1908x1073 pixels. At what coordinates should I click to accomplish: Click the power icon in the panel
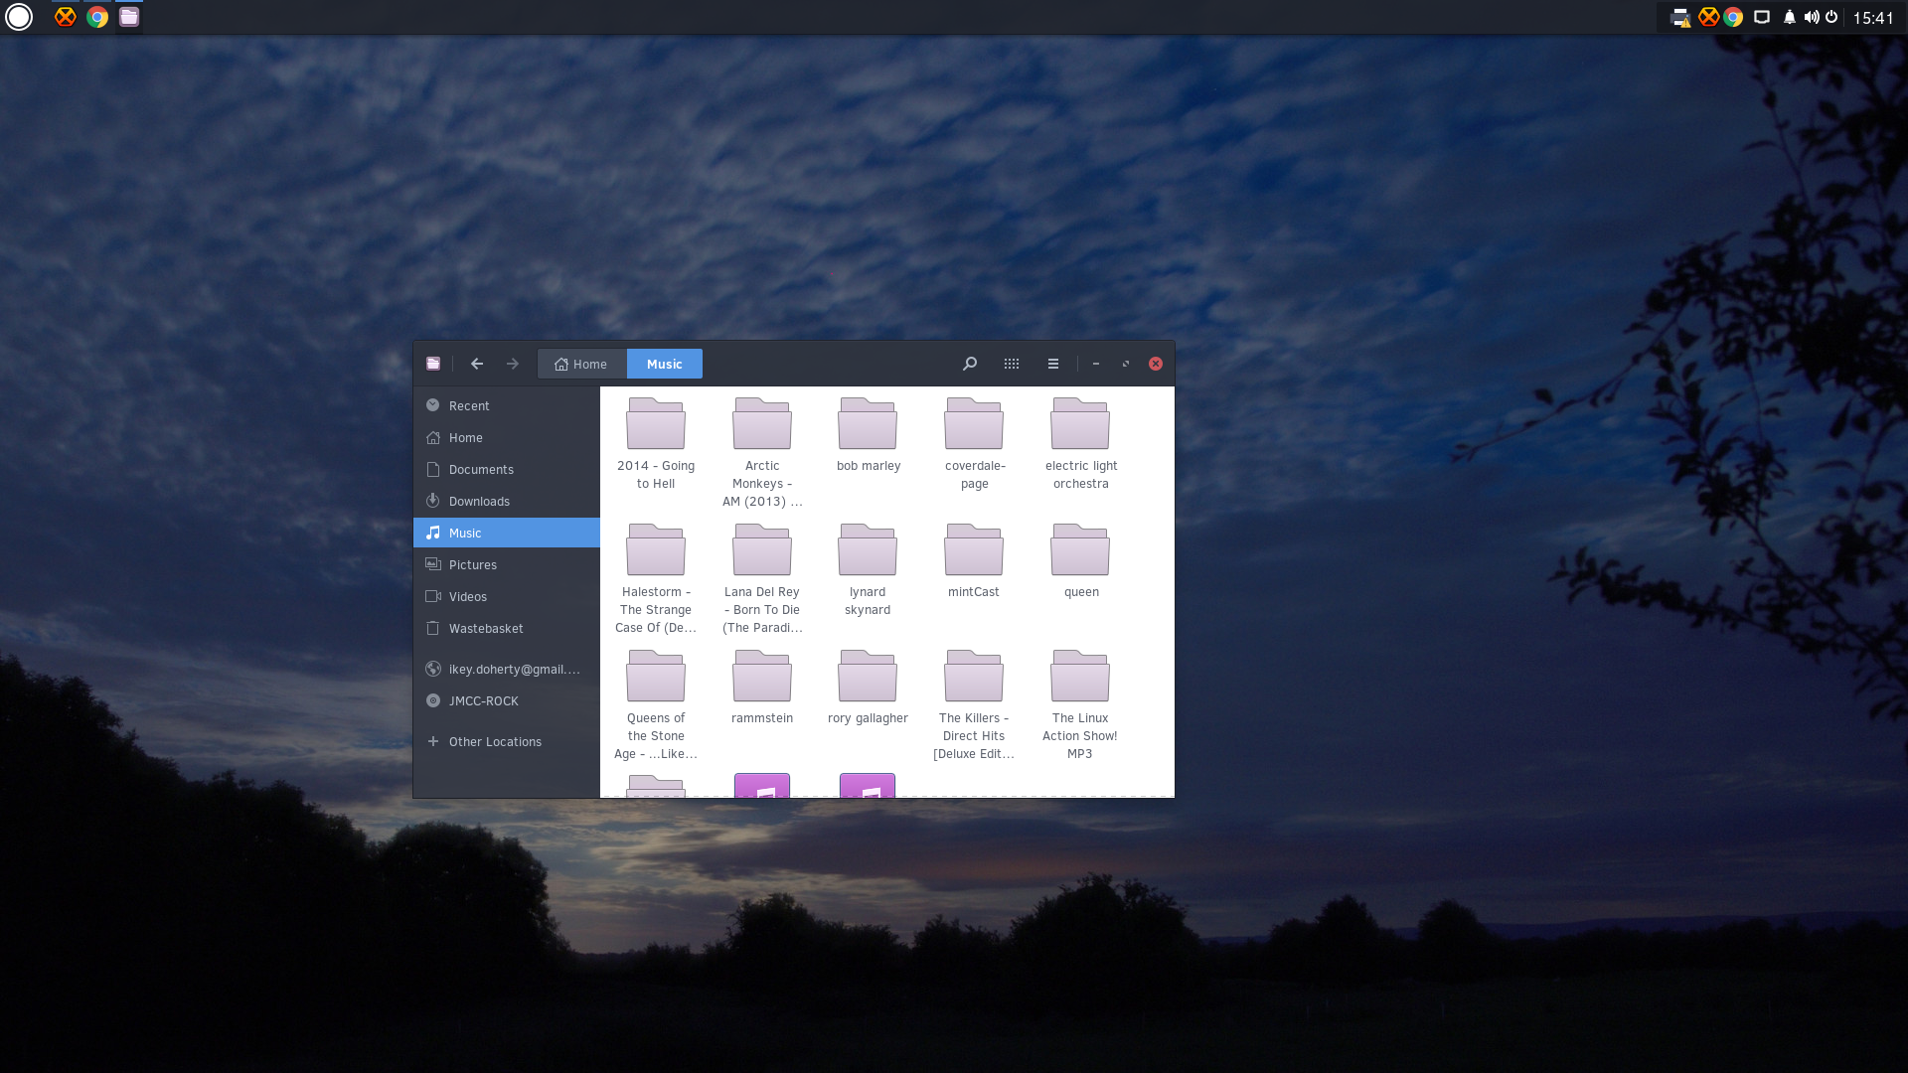1831,17
